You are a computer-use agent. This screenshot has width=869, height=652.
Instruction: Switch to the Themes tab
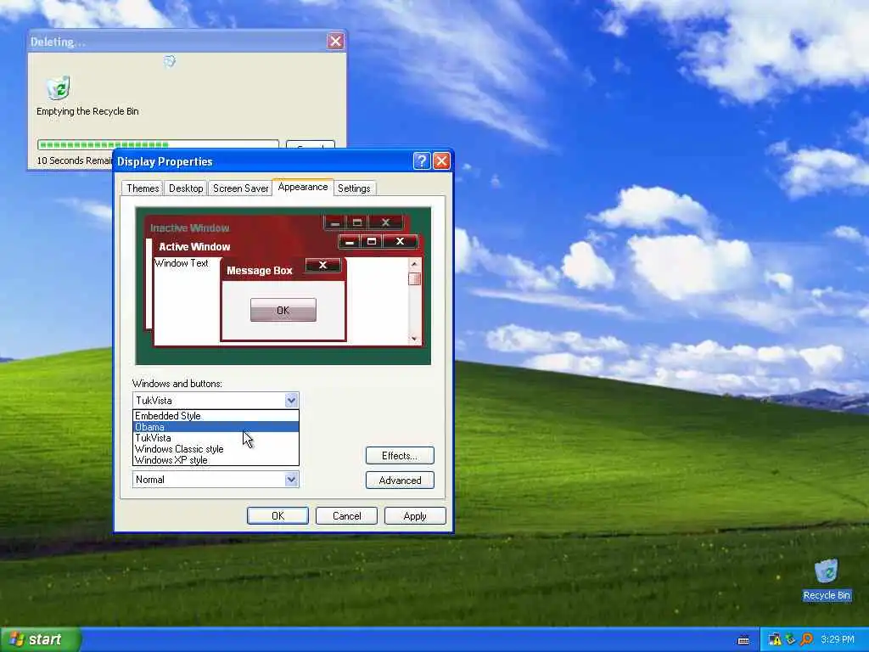click(x=143, y=188)
